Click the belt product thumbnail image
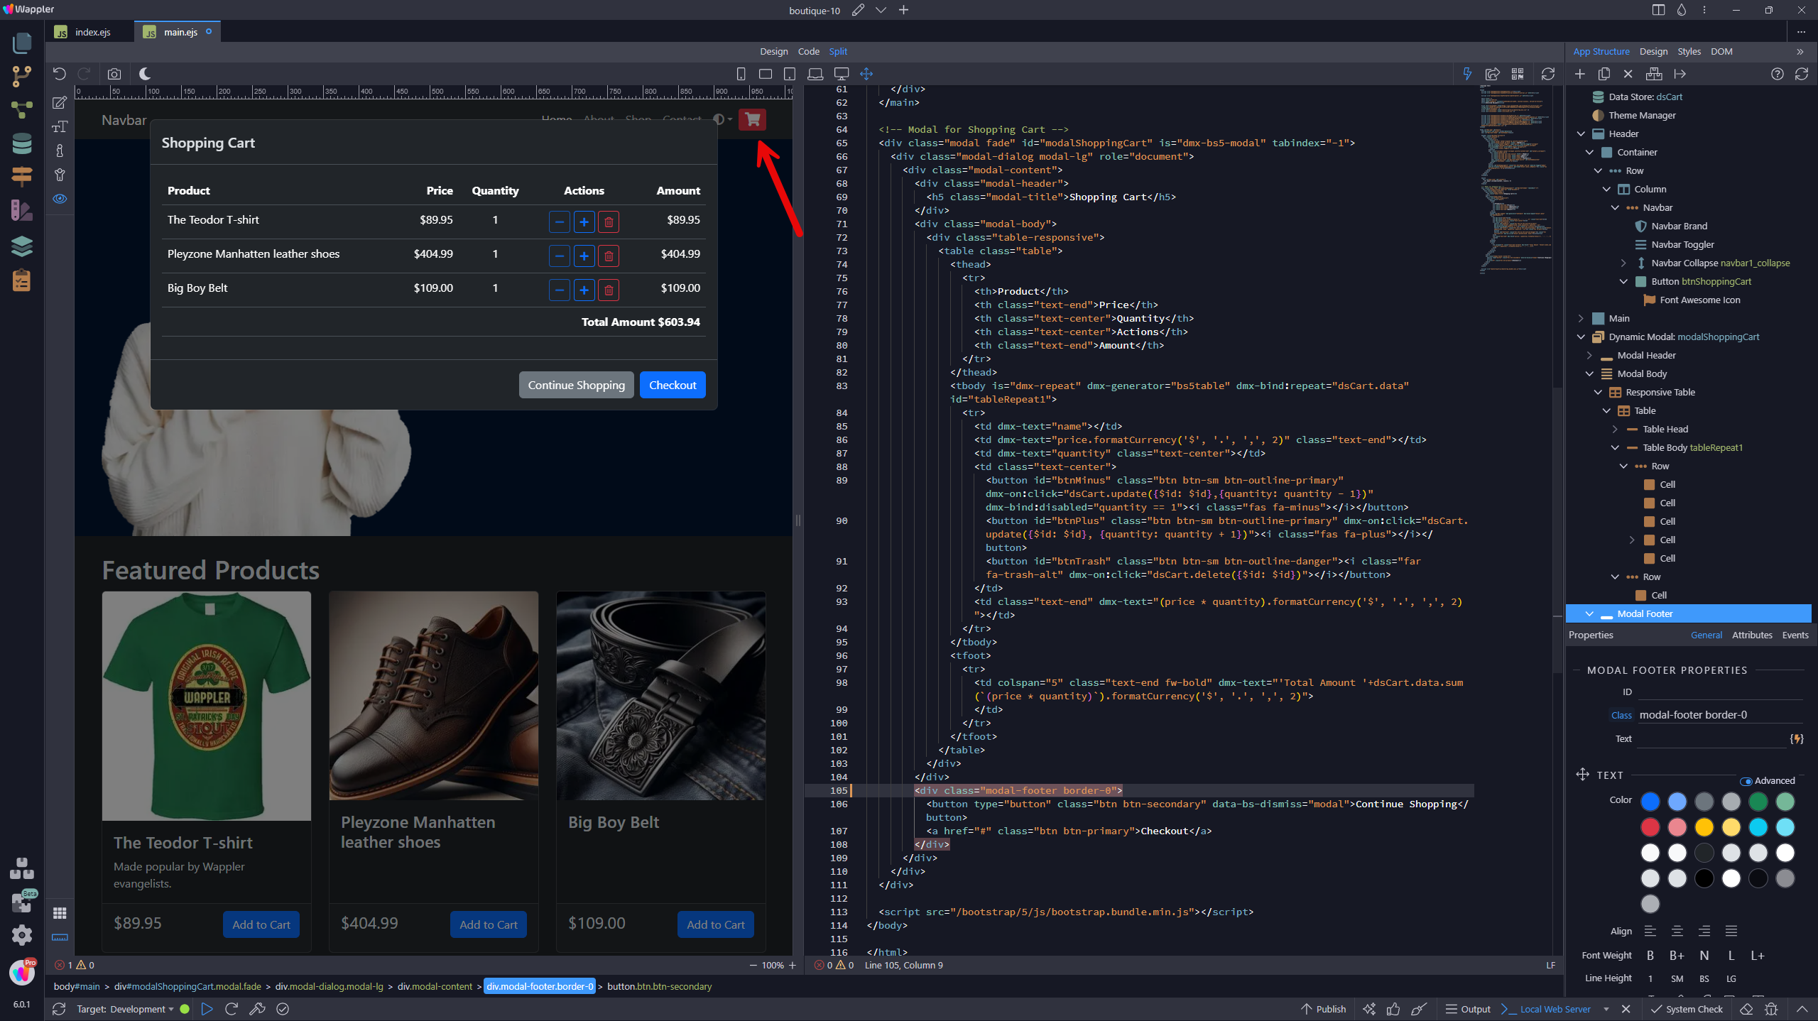The image size is (1818, 1021). [x=660, y=696]
